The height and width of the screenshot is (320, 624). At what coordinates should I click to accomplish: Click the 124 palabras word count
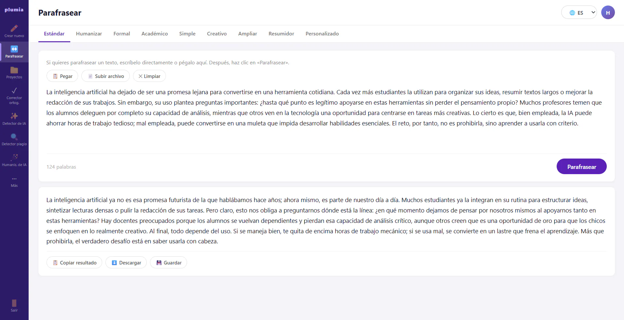pos(61,167)
